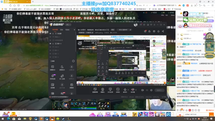Select the 浏览器 source row
This screenshot has width=215, height=121.
pyautogui.click(x=62, y=33)
